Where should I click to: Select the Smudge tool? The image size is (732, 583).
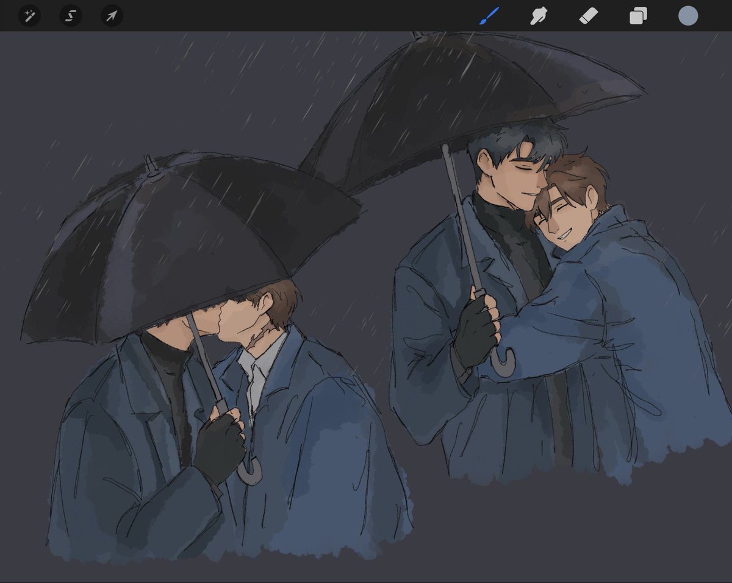[x=538, y=16]
